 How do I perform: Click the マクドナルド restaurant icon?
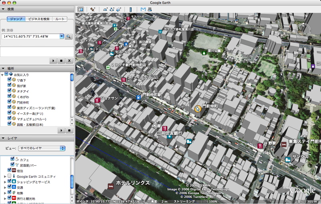(100, 43)
